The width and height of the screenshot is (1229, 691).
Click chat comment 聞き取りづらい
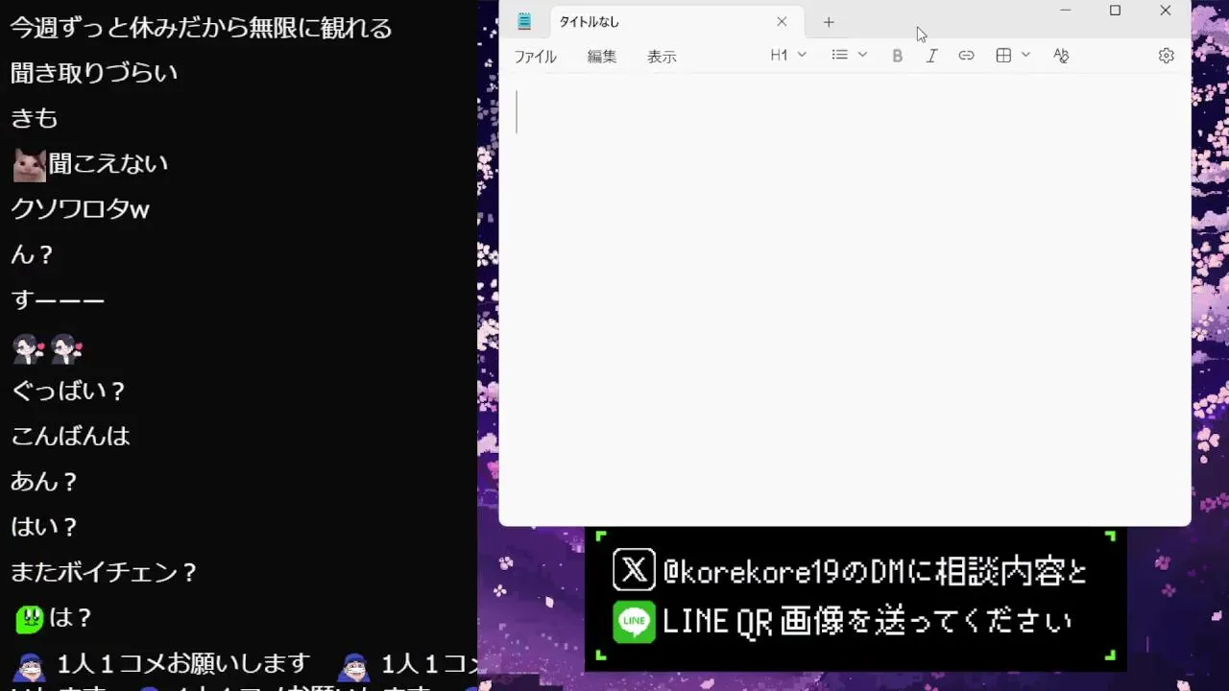(x=94, y=73)
